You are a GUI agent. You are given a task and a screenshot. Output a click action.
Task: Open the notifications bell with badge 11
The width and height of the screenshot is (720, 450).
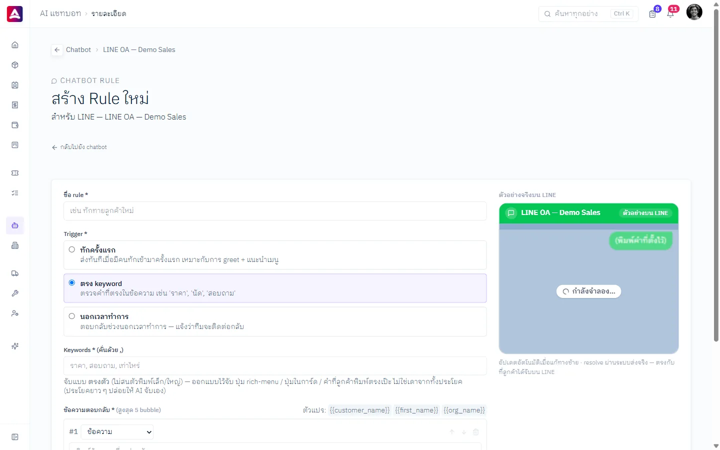coord(670,14)
